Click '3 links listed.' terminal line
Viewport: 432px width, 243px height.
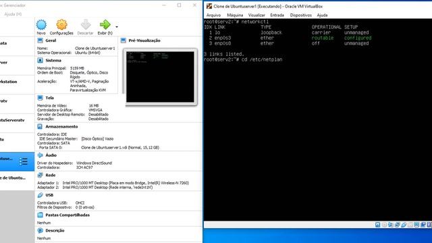223,54
